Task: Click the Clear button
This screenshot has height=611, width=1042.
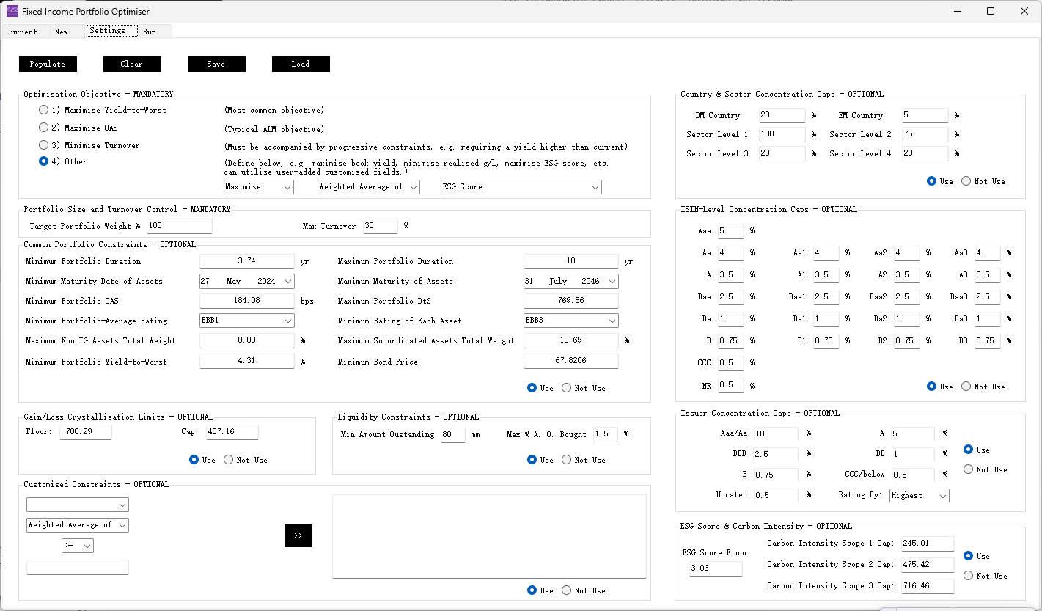Action: pyautogui.click(x=132, y=64)
